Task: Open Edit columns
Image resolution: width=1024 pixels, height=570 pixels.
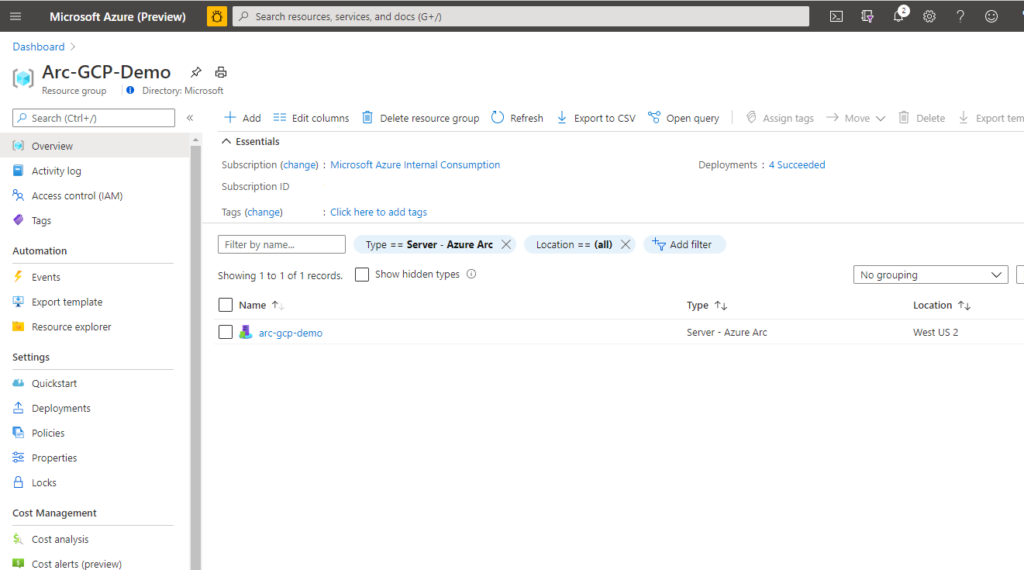Action: coord(311,118)
